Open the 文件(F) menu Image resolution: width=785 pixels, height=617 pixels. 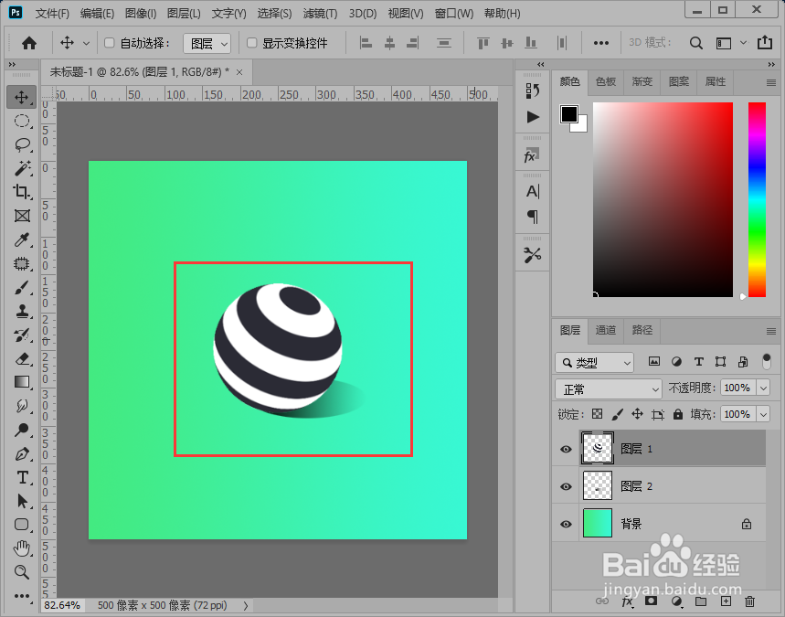pos(52,14)
